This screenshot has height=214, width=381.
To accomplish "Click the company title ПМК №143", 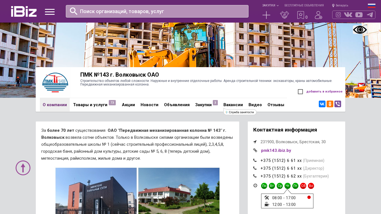I will point(120,75).
